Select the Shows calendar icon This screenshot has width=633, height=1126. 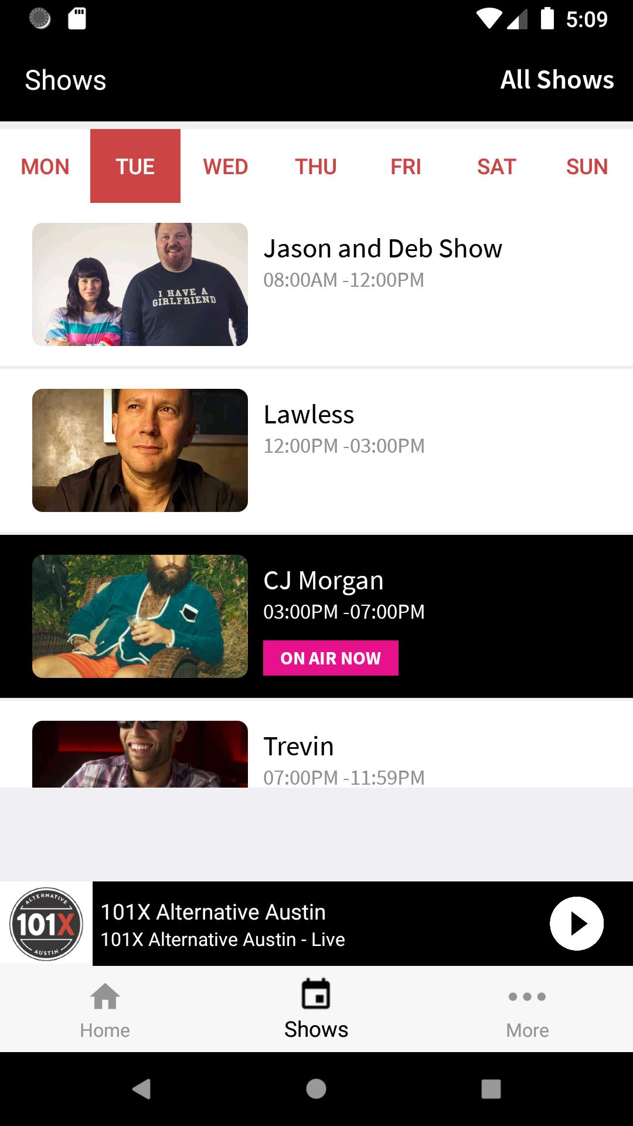point(316,994)
